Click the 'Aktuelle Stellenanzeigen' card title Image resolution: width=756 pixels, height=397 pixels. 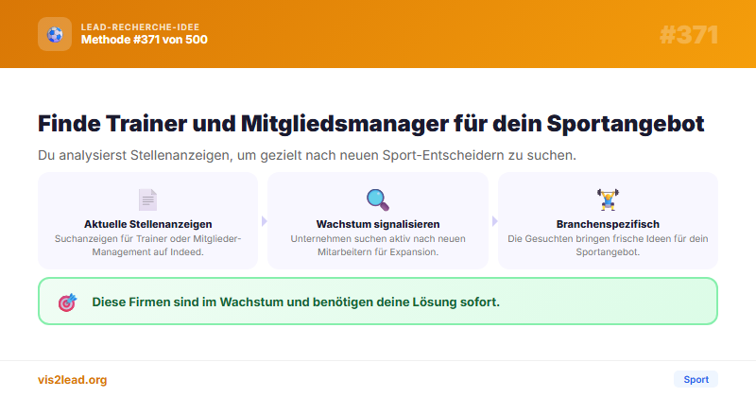[148, 224]
